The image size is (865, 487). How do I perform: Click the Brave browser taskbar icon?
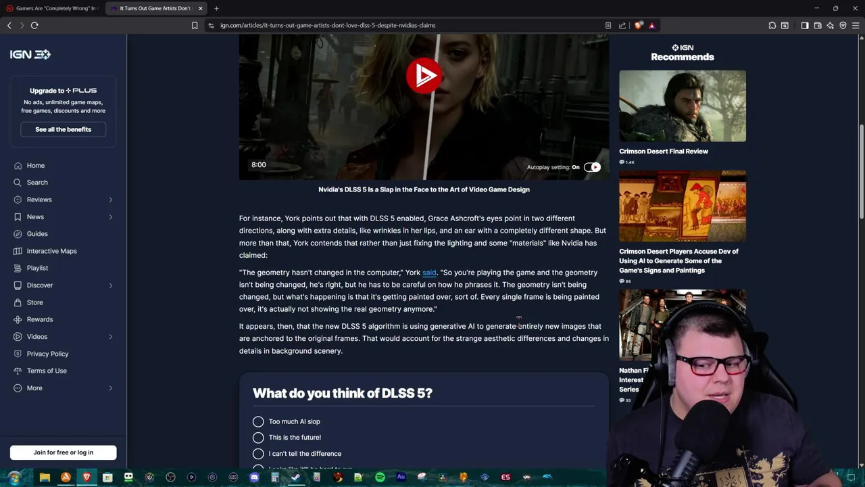tap(86, 478)
